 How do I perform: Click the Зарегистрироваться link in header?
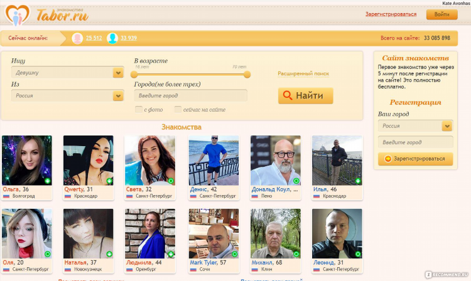point(391,14)
